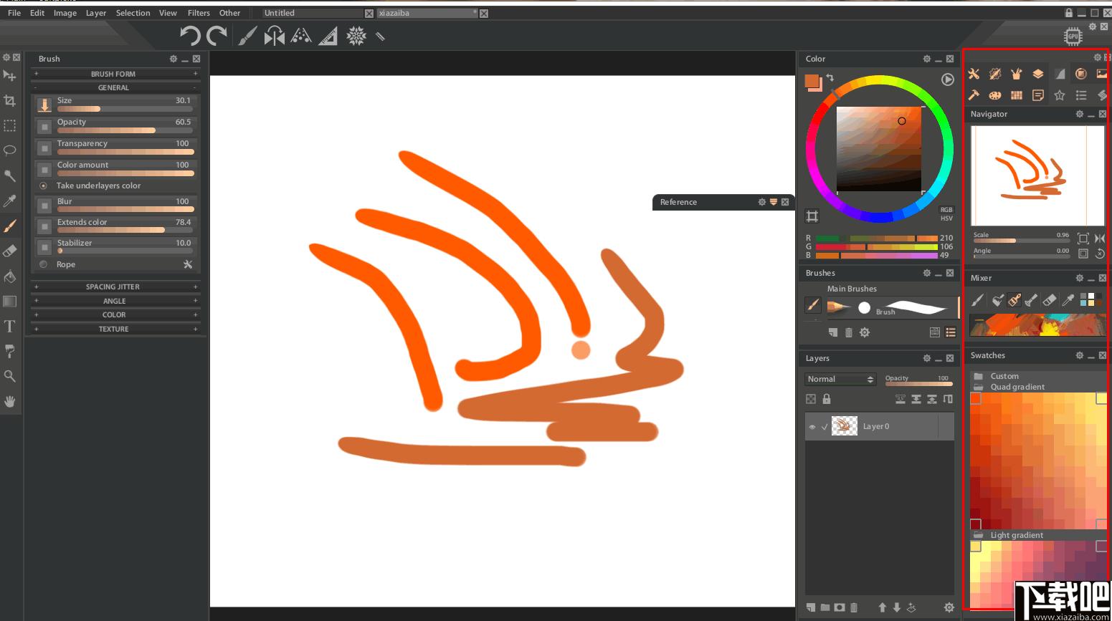Click the kaleidoscope snowflake icon in toolbar
The image size is (1112, 621).
point(356,36)
